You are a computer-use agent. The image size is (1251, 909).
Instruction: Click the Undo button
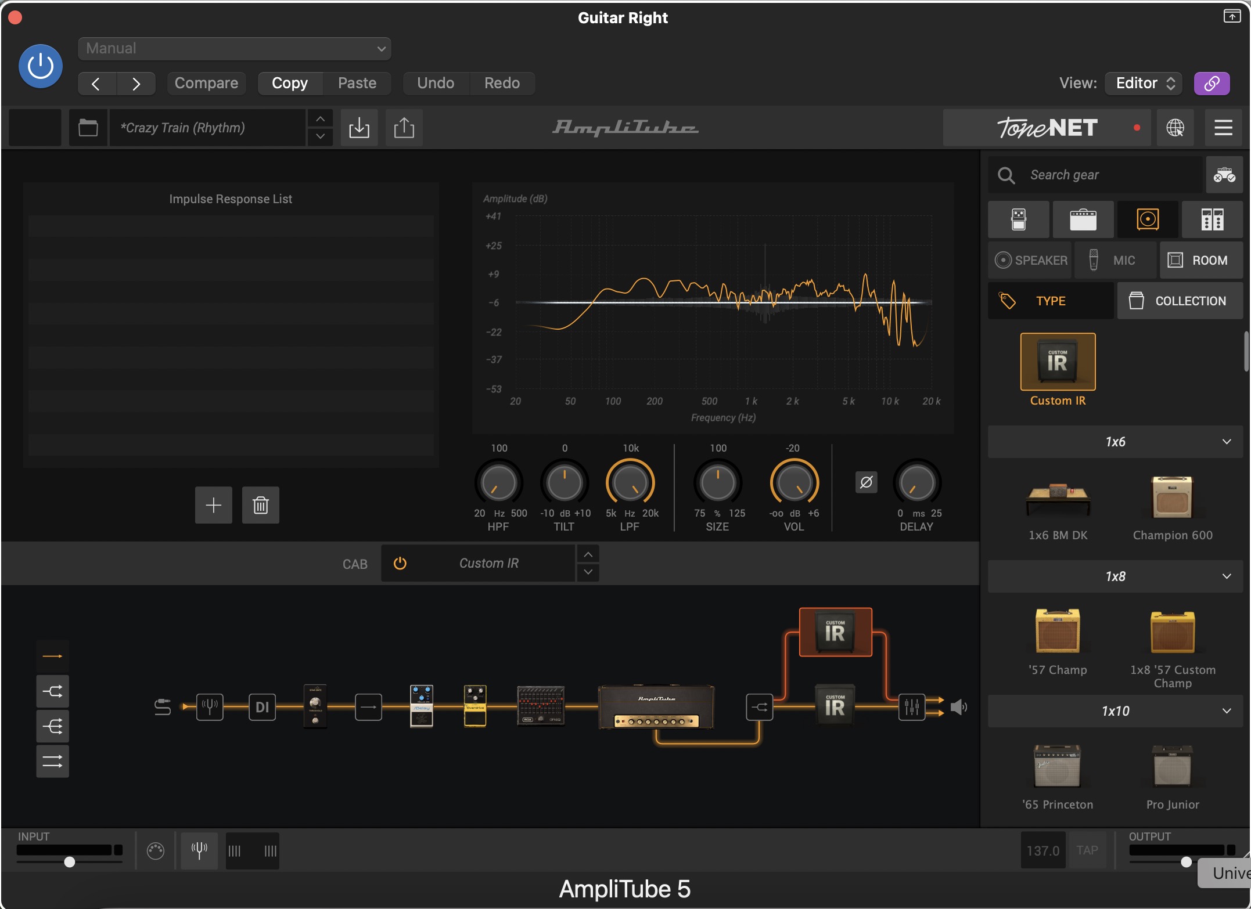click(436, 83)
